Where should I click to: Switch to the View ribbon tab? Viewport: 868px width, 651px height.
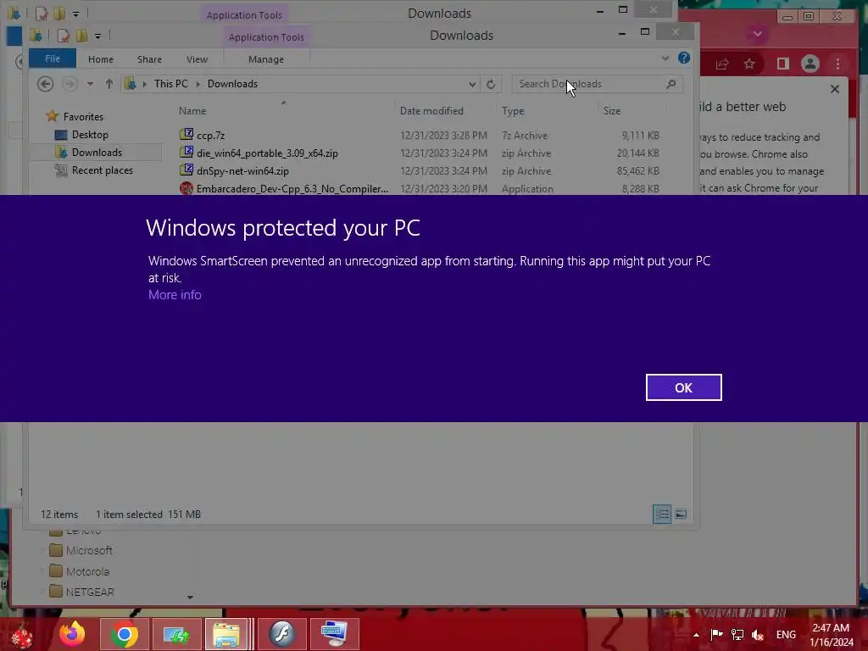click(x=197, y=59)
